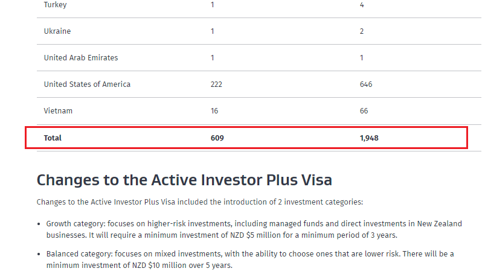This screenshot has height=280, width=485.
Task: Click the United States of America cell
Action: click(87, 84)
